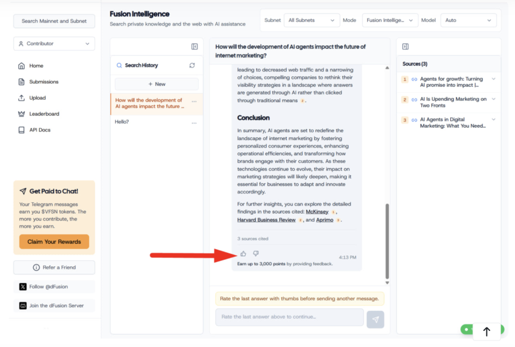Open the Model Auto dropdown
The width and height of the screenshot is (515, 347).
[x=468, y=20]
